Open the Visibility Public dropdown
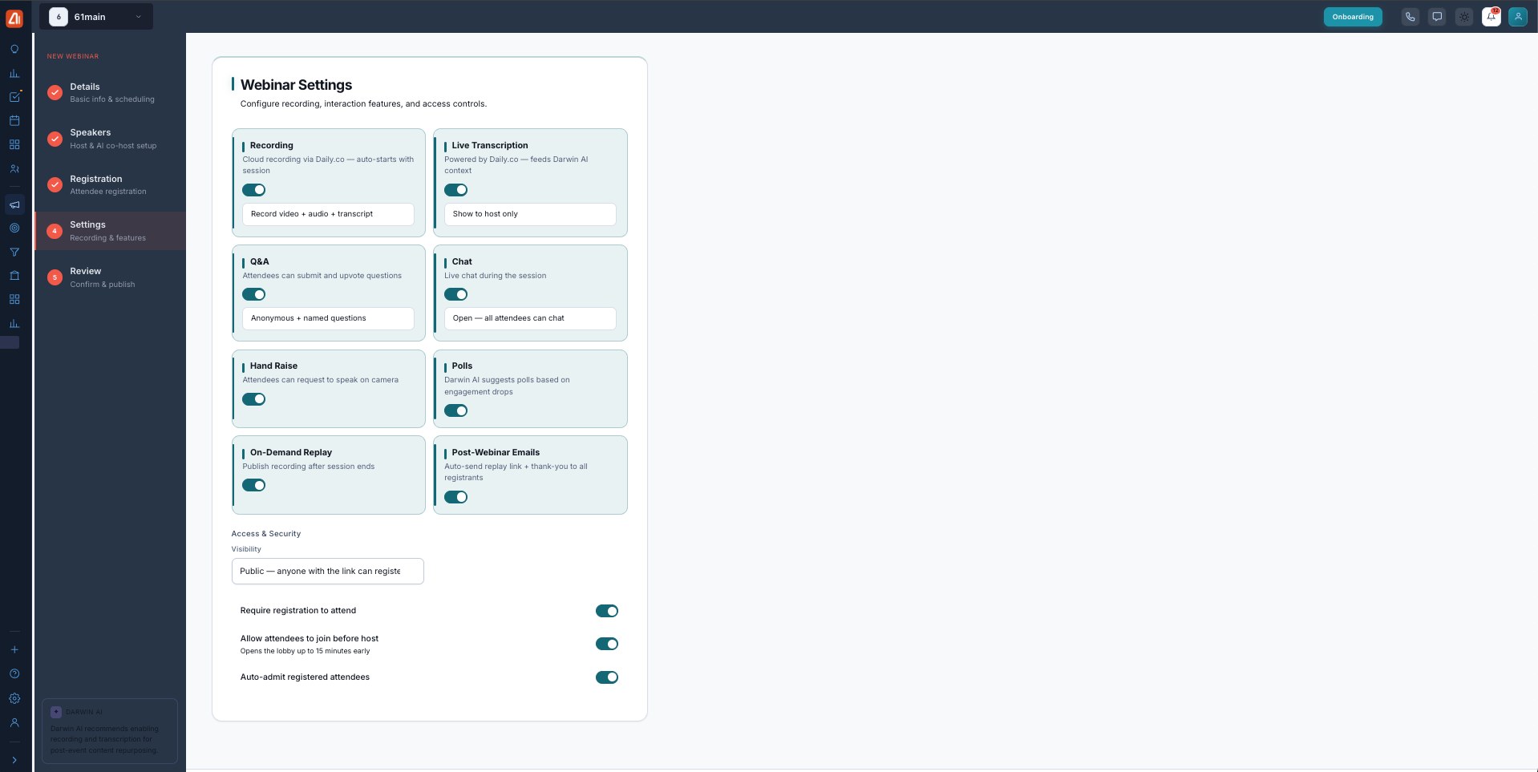The image size is (1538, 772). [x=327, y=572]
